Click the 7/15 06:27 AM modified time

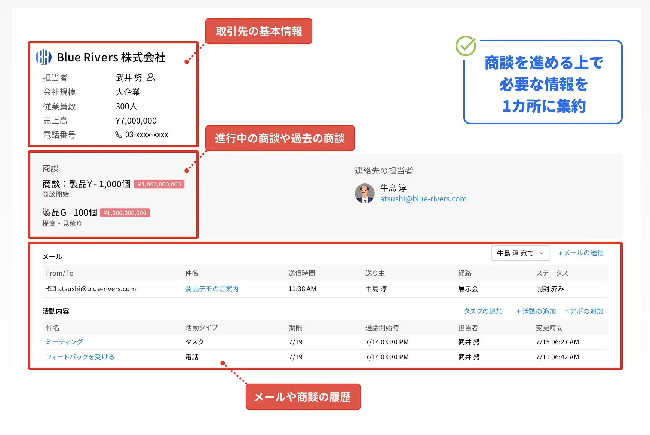coord(557,342)
